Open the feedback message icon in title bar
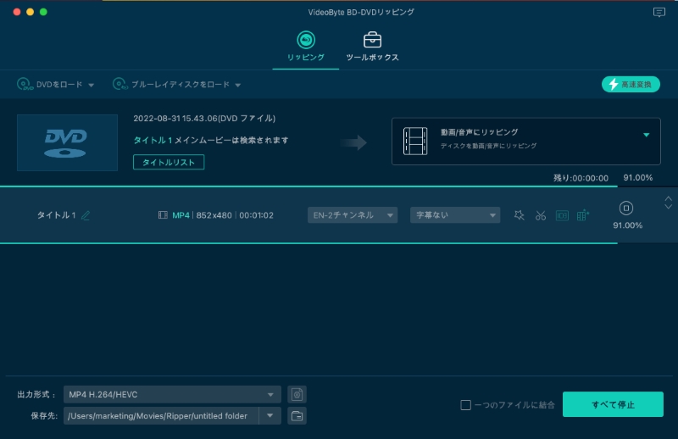Viewport: 678px width, 439px height. [659, 12]
